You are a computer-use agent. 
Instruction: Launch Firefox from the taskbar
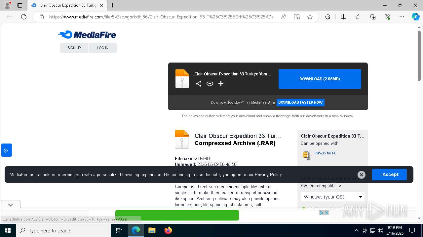point(168,230)
